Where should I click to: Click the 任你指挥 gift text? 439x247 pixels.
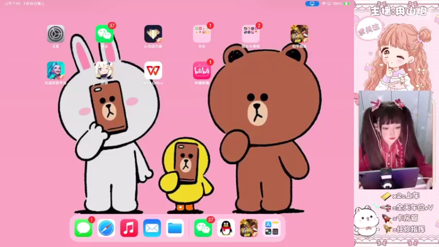(409, 229)
